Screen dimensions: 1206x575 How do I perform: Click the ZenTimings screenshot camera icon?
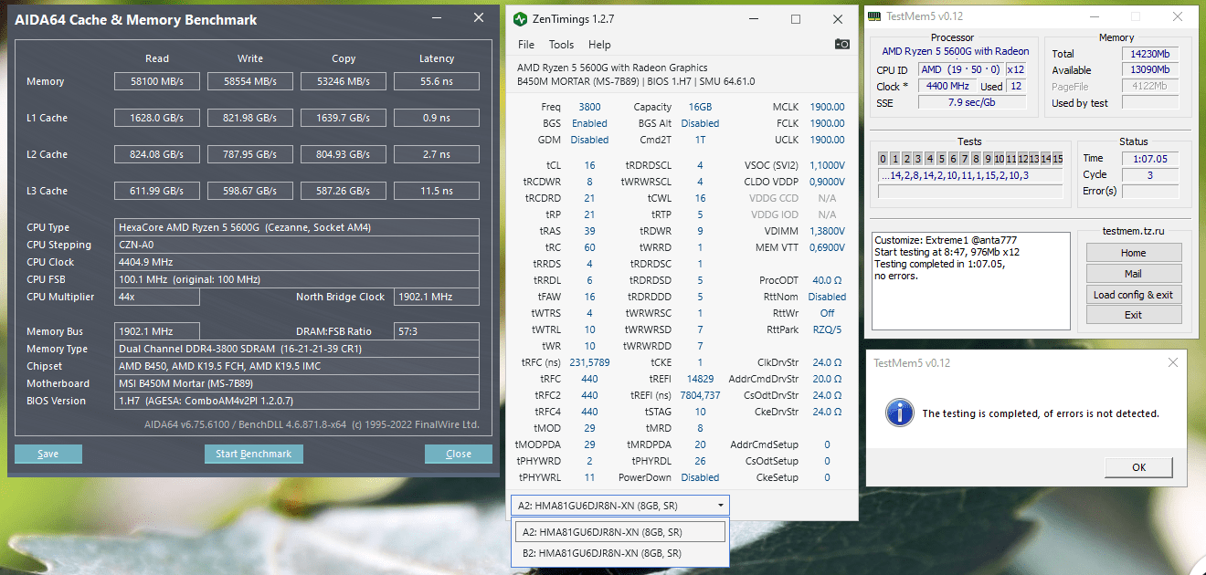point(841,44)
